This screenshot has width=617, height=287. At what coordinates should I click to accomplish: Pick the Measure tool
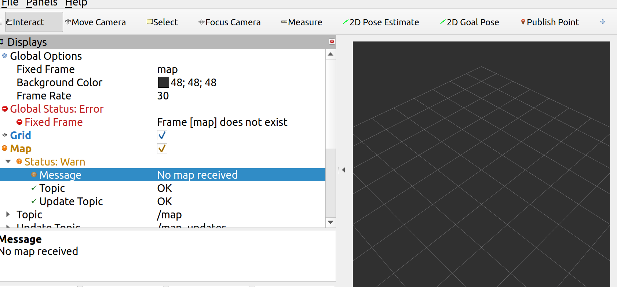coord(302,22)
